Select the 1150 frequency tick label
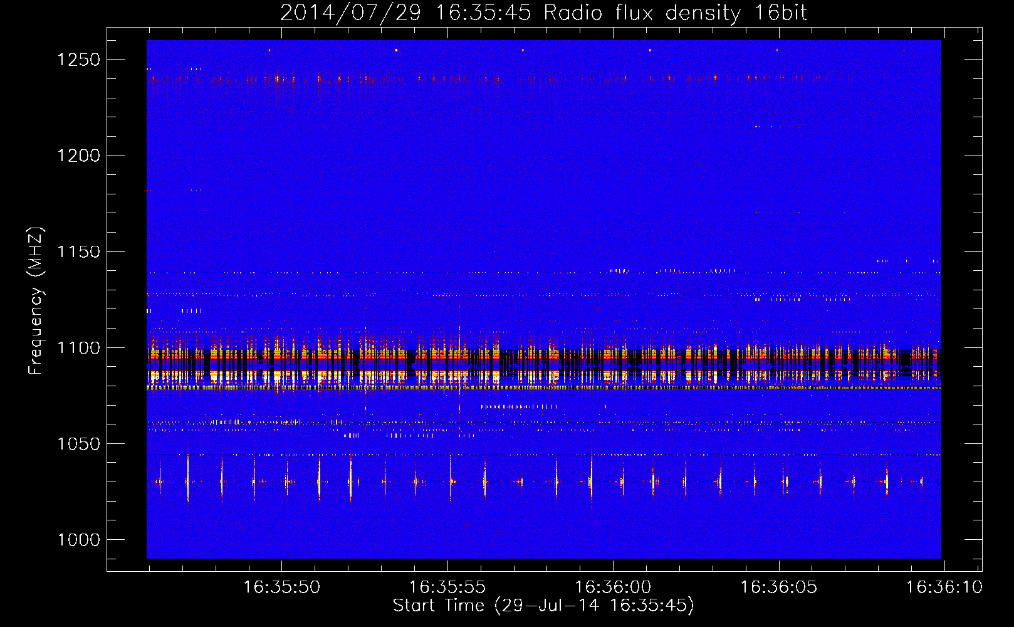The image size is (1014, 627). 78,252
